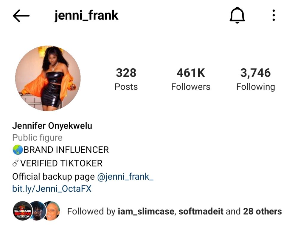Open softmadeit from followed-by text
The width and height of the screenshot is (298, 228).
coord(201,212)
